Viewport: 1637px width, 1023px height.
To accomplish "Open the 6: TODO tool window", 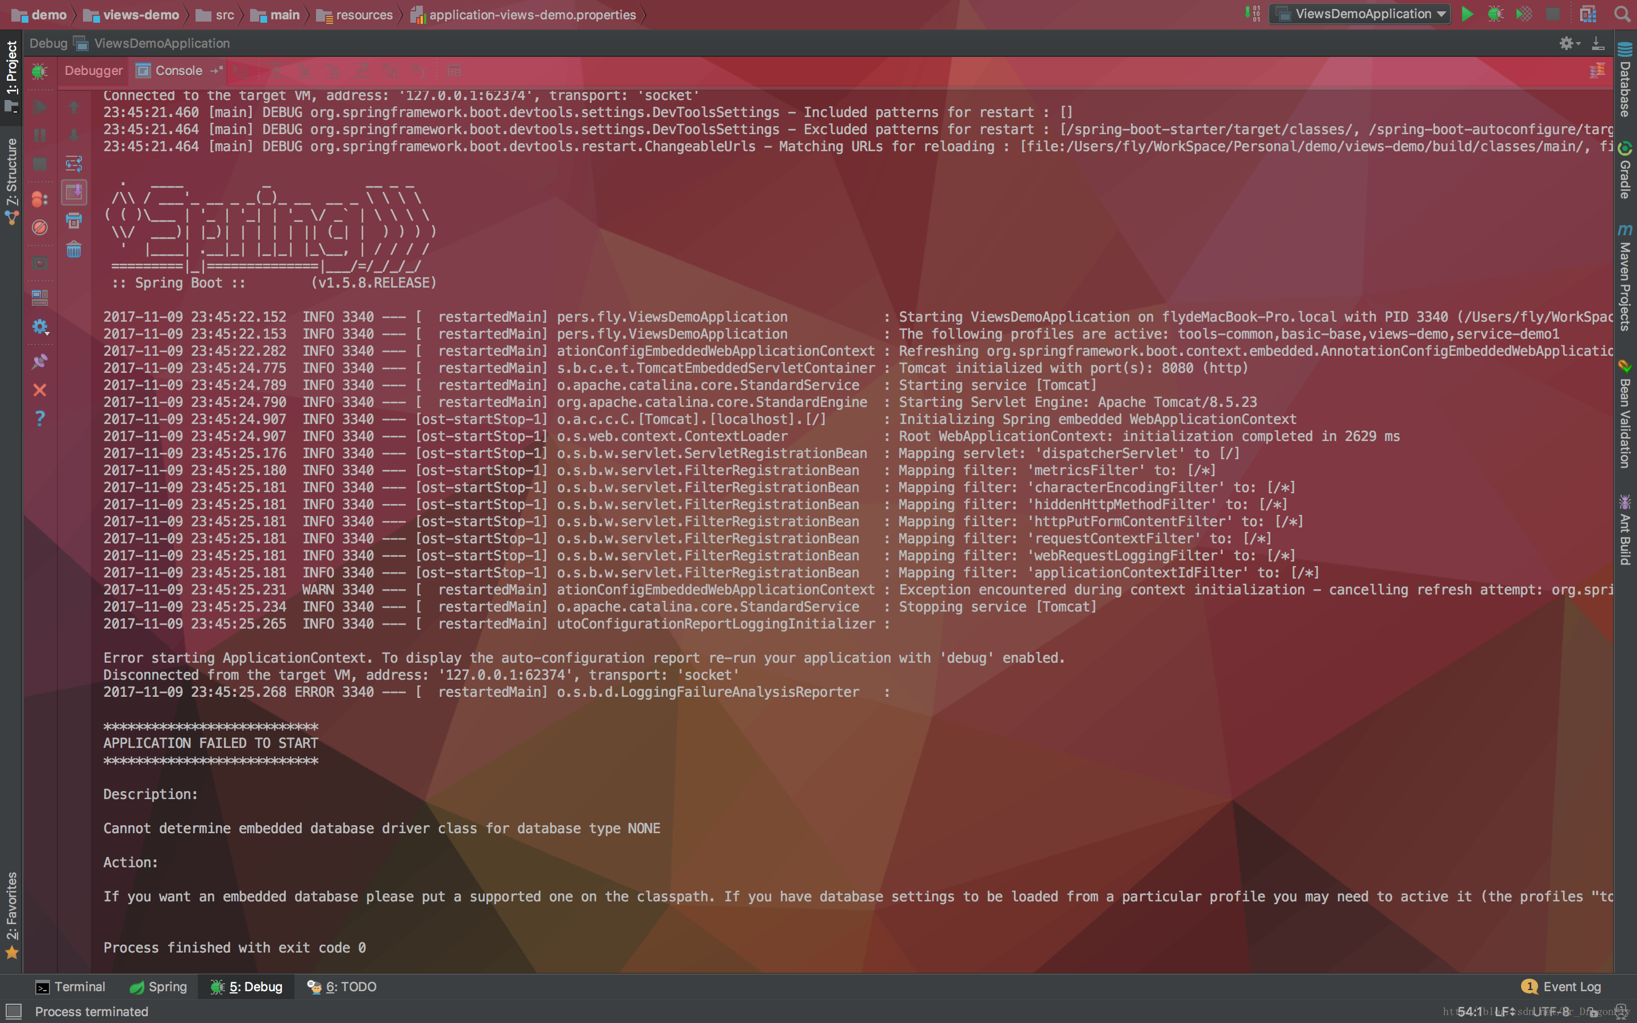I will (x=342, y=987).
